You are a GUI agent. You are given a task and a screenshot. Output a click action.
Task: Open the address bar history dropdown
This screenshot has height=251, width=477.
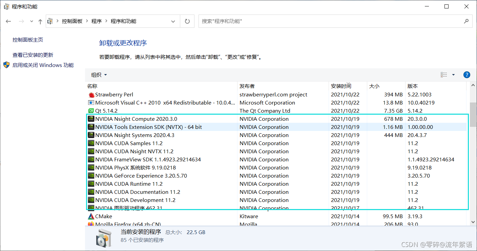pos(173,21)
